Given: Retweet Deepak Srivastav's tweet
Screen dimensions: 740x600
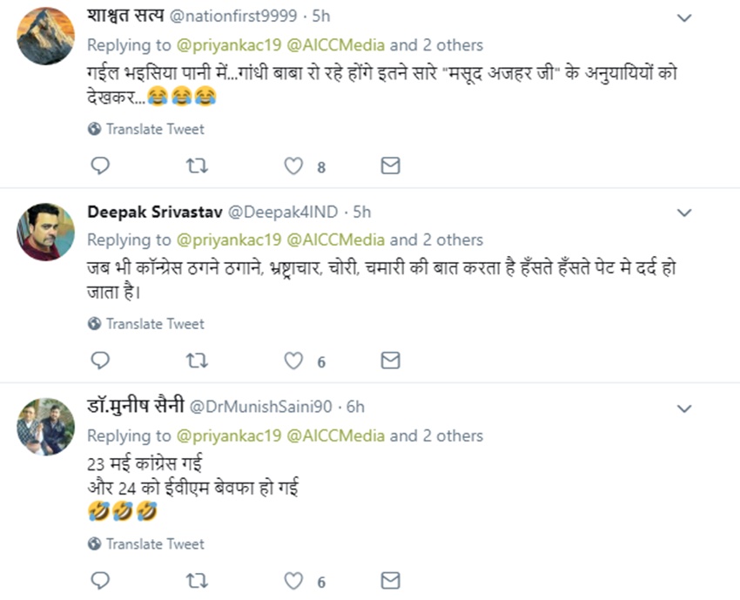Looking at the screenshot, I should click(x=198, y=361).
